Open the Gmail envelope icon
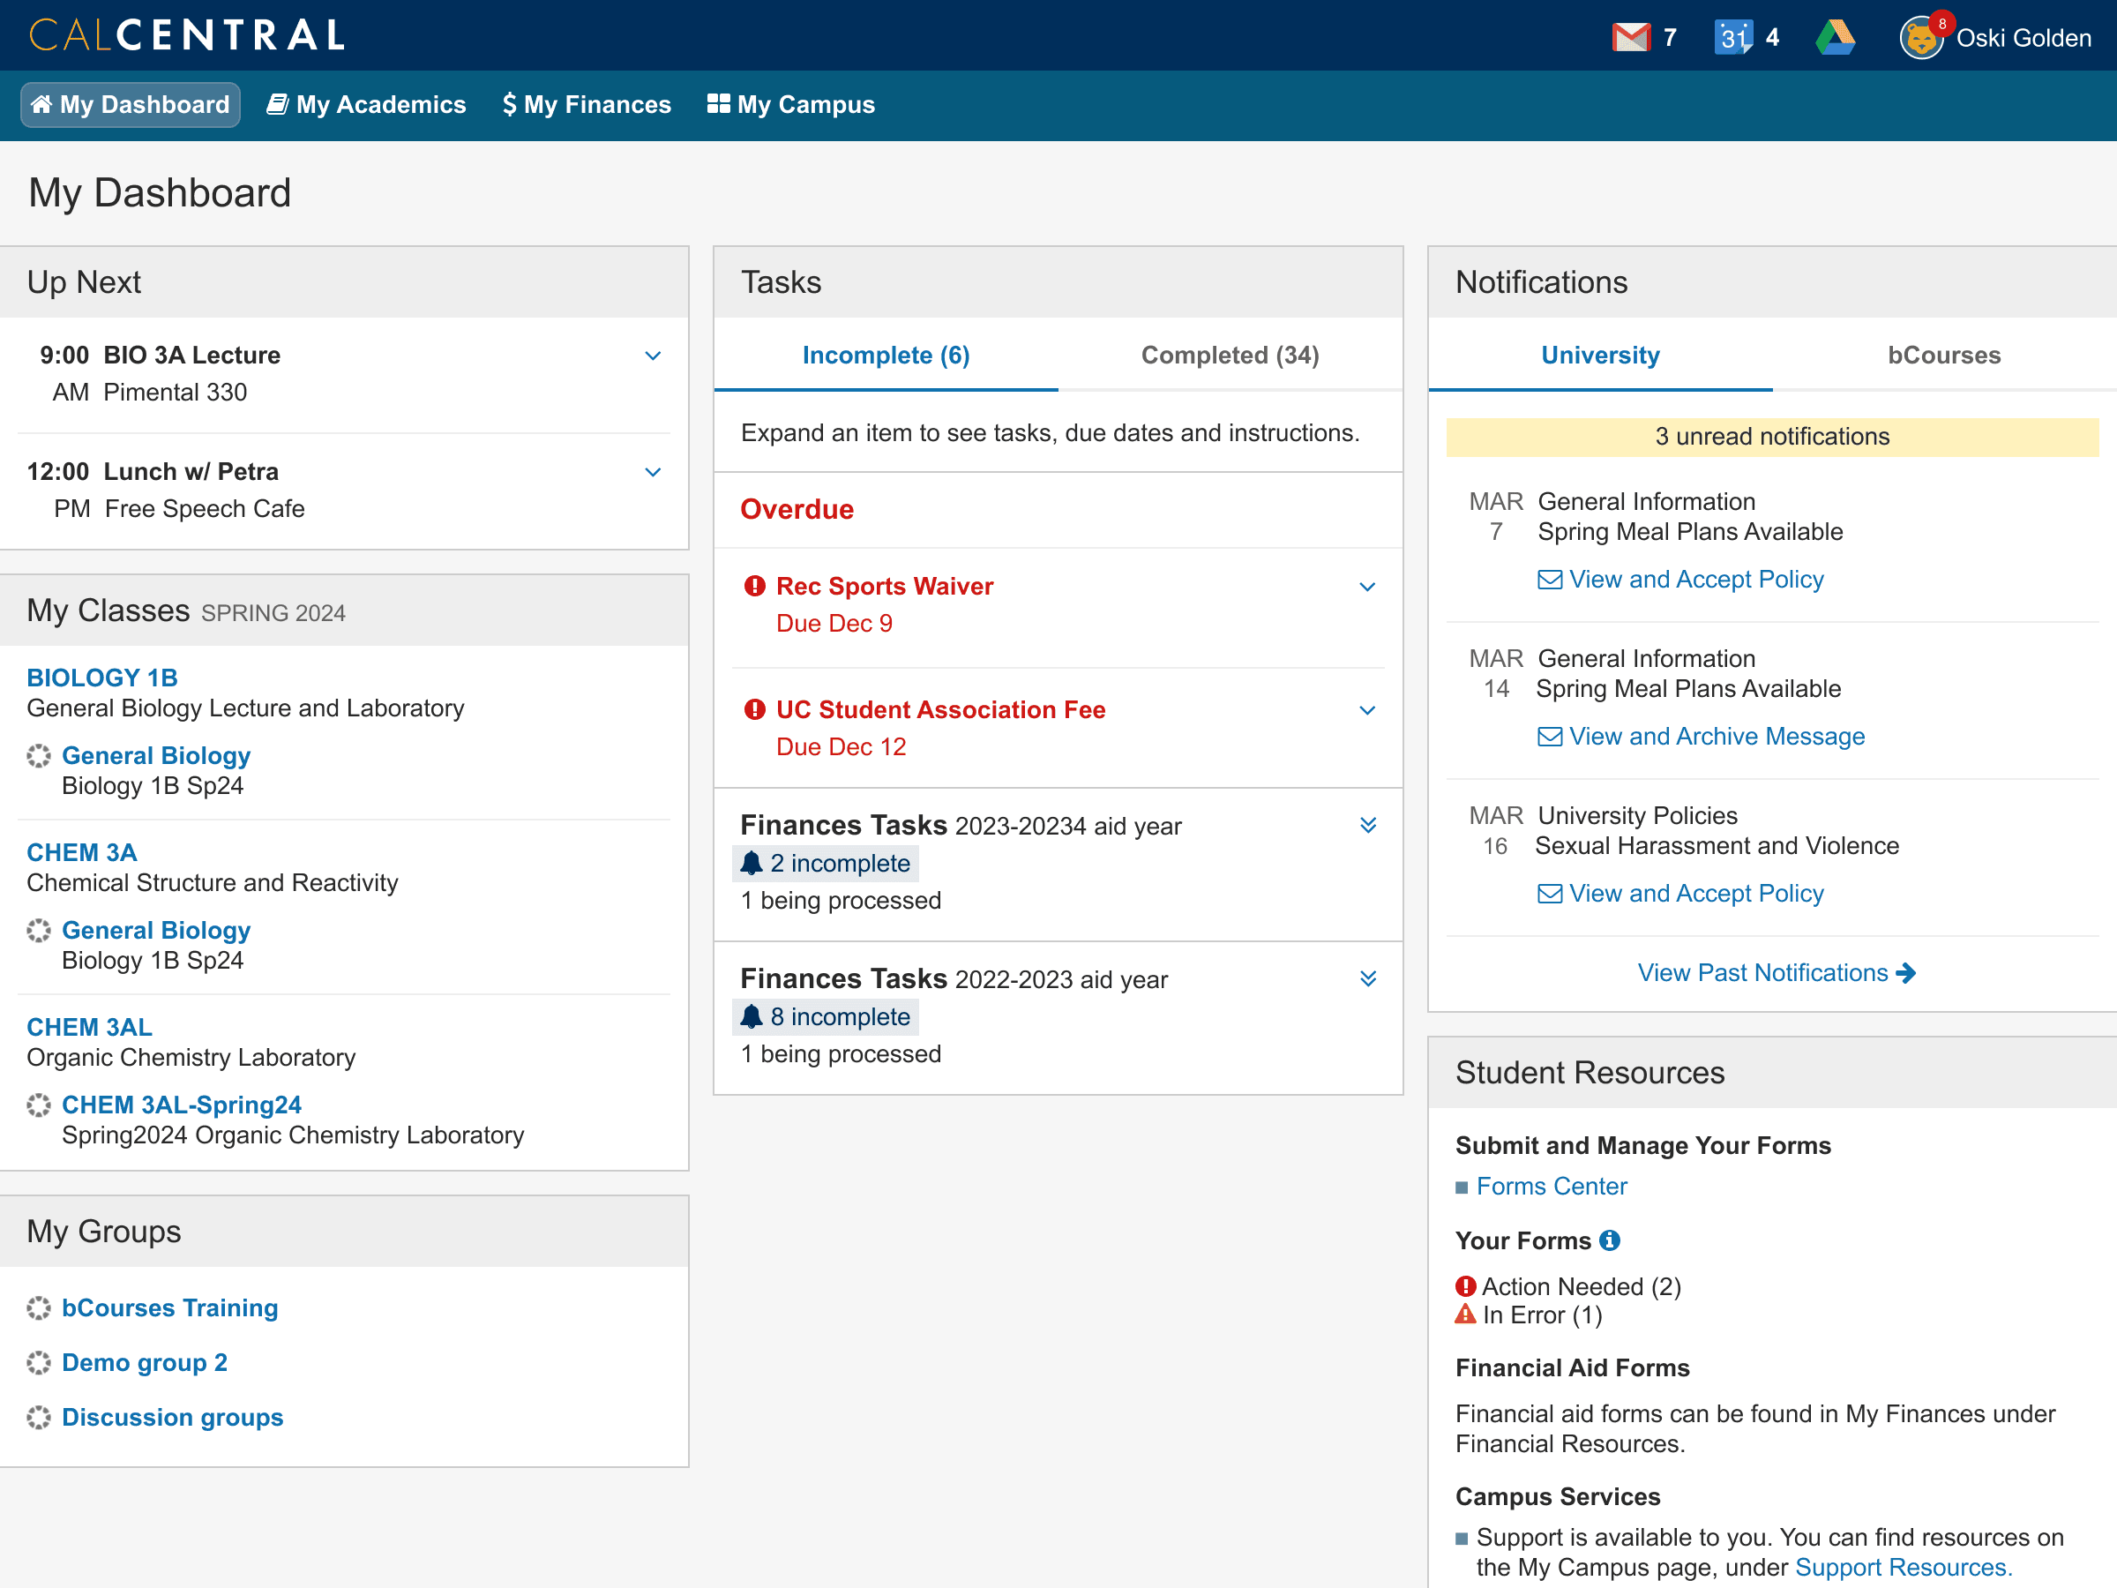 pyautogui.click(x=1631, y=37)
